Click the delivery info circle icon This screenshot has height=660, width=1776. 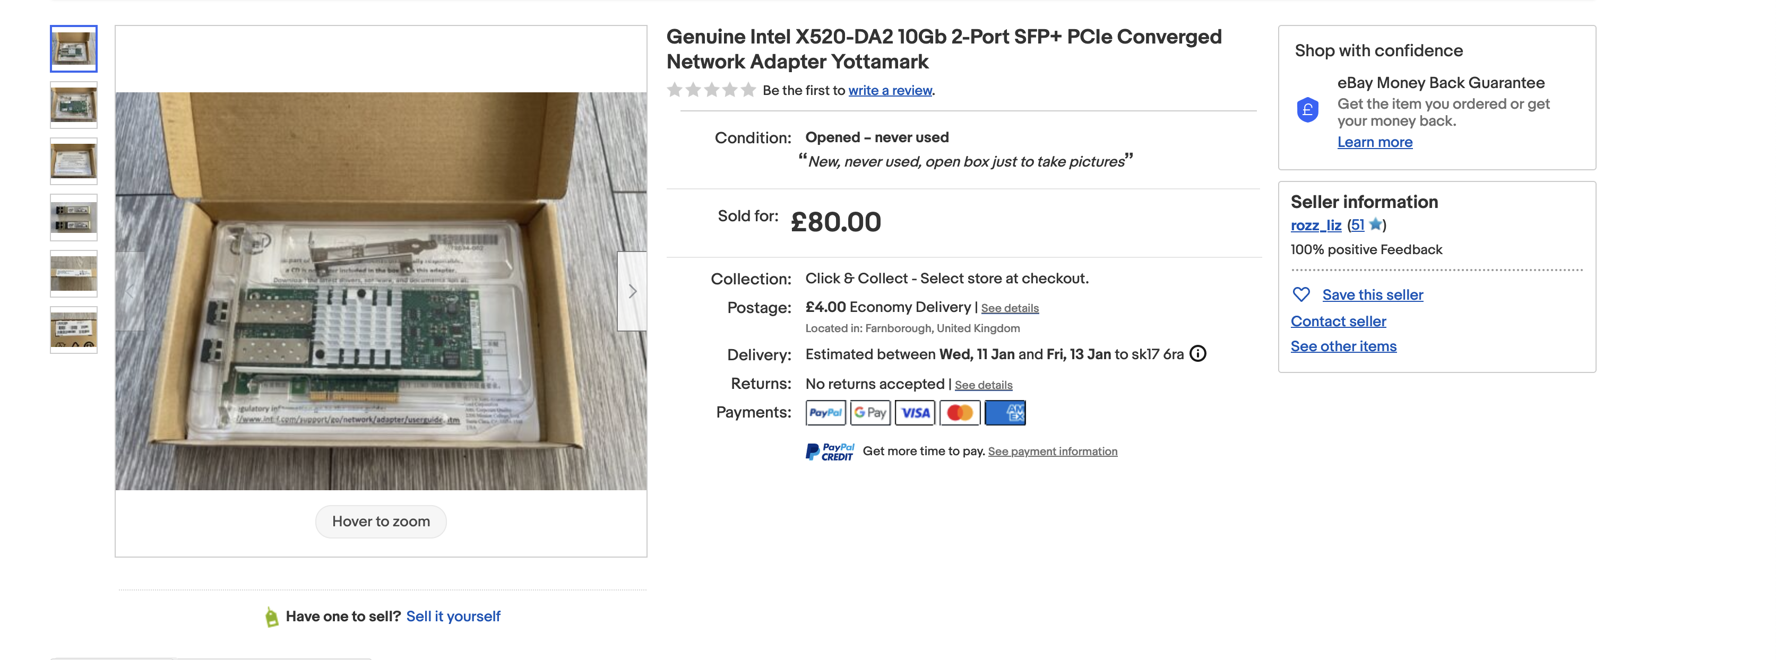pyautogui.click(x=1199, y=353)
